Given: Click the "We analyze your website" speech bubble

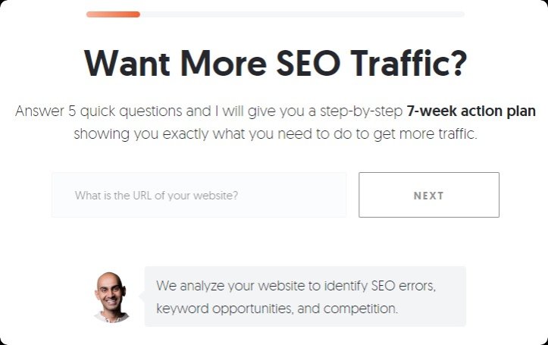Looking at the screenshot, I should point(305,296).
